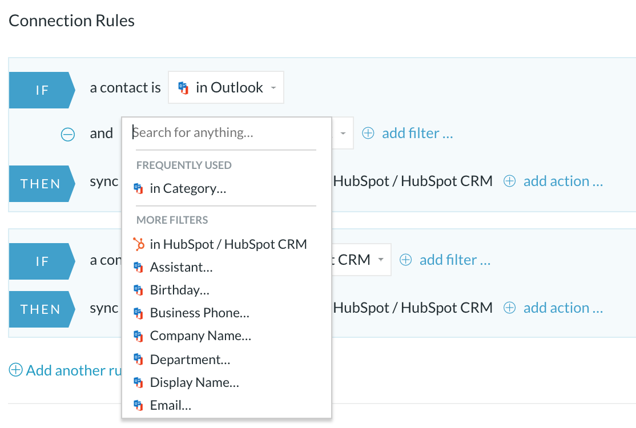Click the first rule's IF label

(x=42, y=90)
